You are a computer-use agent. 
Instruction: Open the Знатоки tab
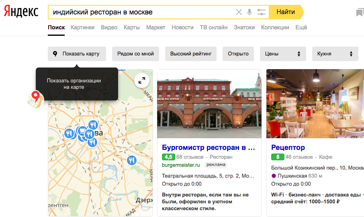point(244,27)
